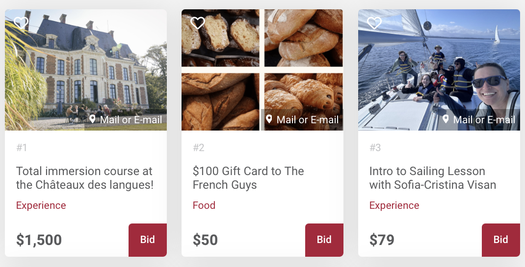
Task: Favorite the Sailing Lesson heart icon
Action: (374, 23)
